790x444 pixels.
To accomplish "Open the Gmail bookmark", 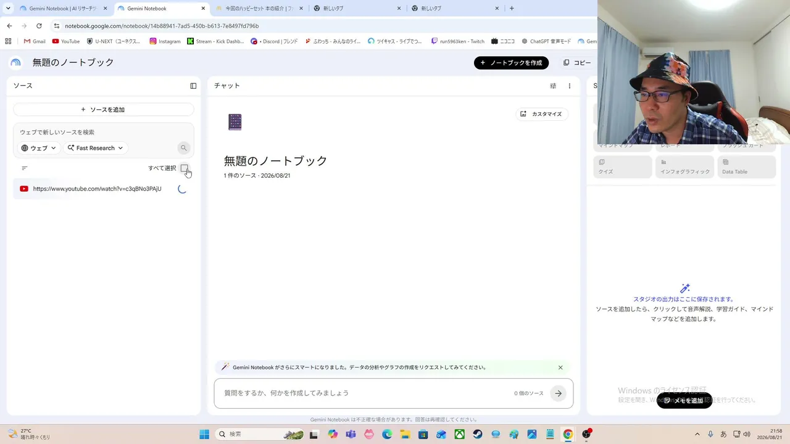I will click(x=35, y=41).
